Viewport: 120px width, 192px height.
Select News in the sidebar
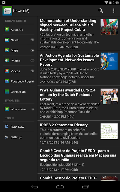[19, 40]
